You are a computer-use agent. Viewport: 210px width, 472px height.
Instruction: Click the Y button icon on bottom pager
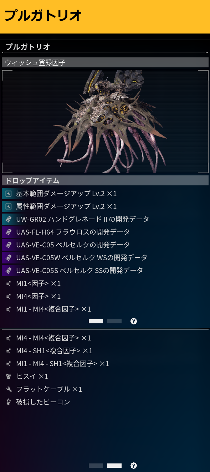(x=134, y=466)
